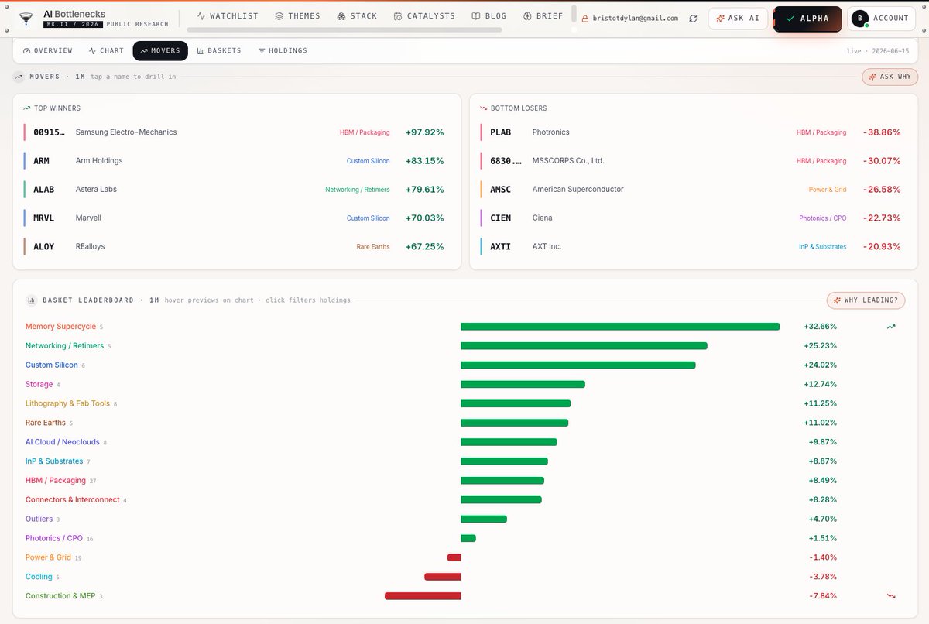Click the Photonics / CPO tag on Ciena row
This screenshot has height=624, width=929.
pyautogui.click(x=823, y=218)
